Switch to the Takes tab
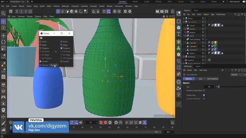Viewport: 246px width, 138px height. point(196,10)
